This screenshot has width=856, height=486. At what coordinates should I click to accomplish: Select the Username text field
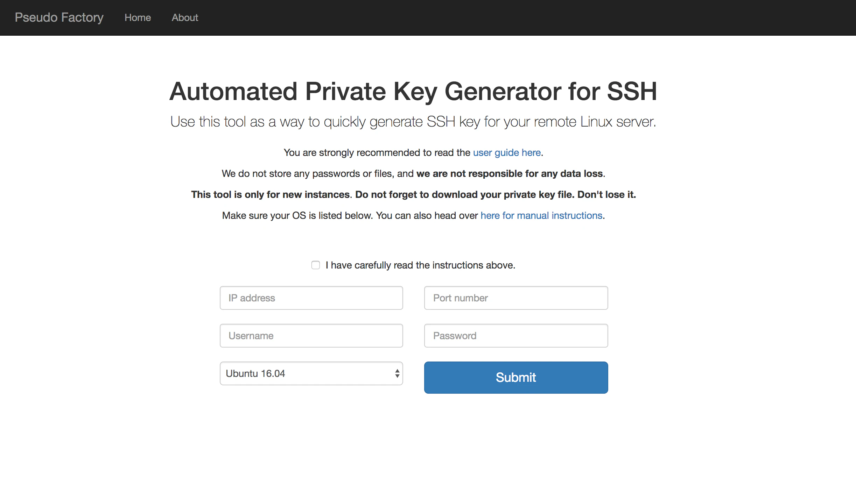(x=311, y=336)
